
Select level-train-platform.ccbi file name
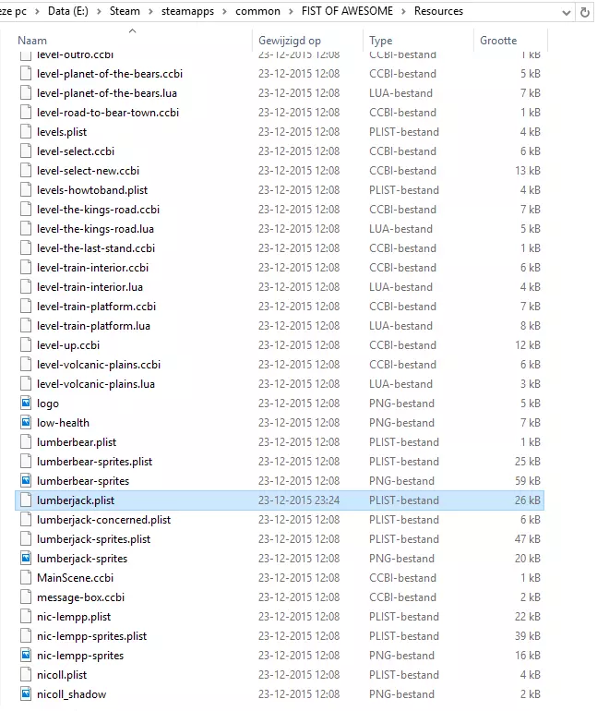pyautogui.click(x=96, y=307)
